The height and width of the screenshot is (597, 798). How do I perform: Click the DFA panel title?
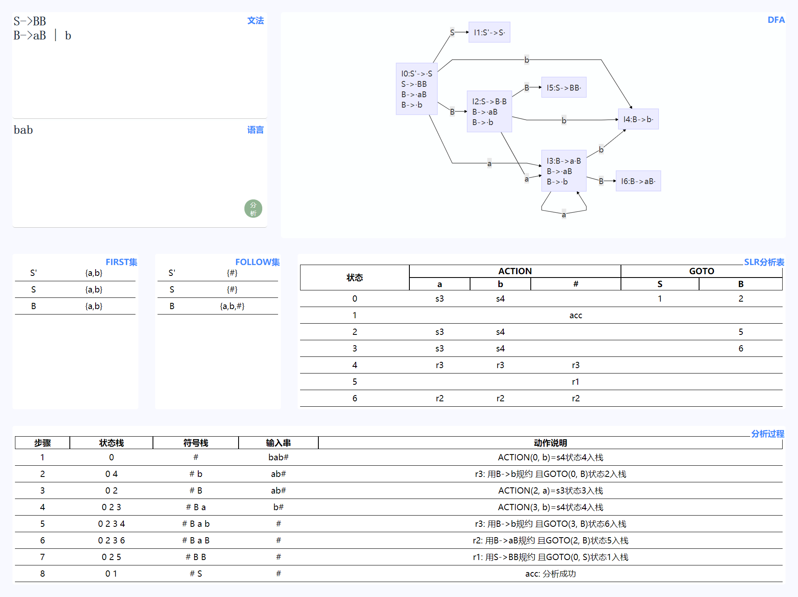(776, 20)
